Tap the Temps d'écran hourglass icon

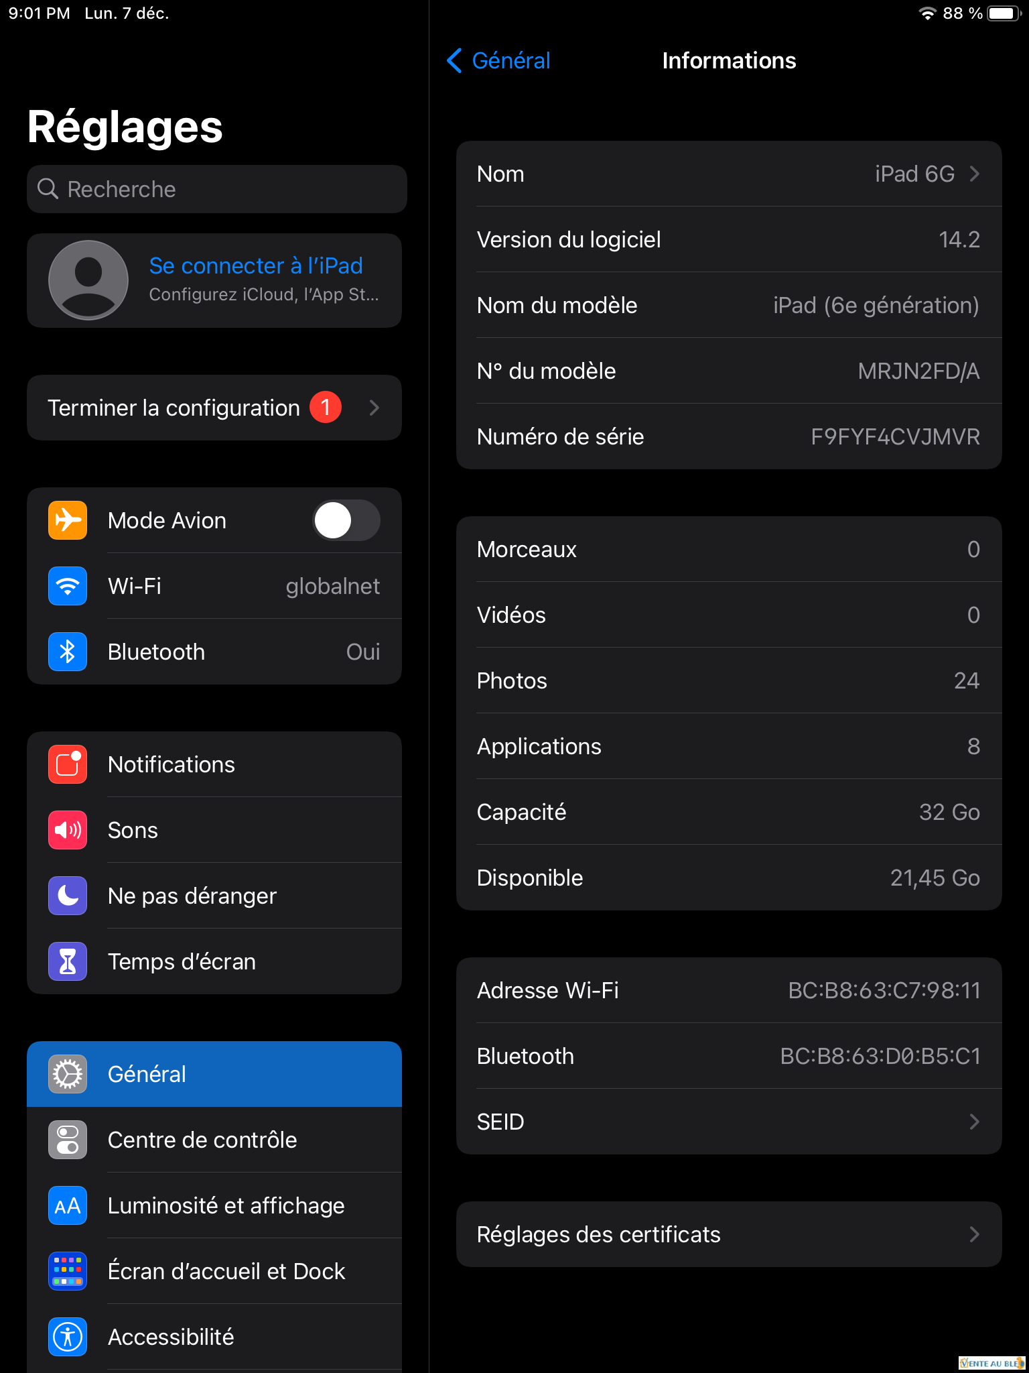[x=68, y=961]
